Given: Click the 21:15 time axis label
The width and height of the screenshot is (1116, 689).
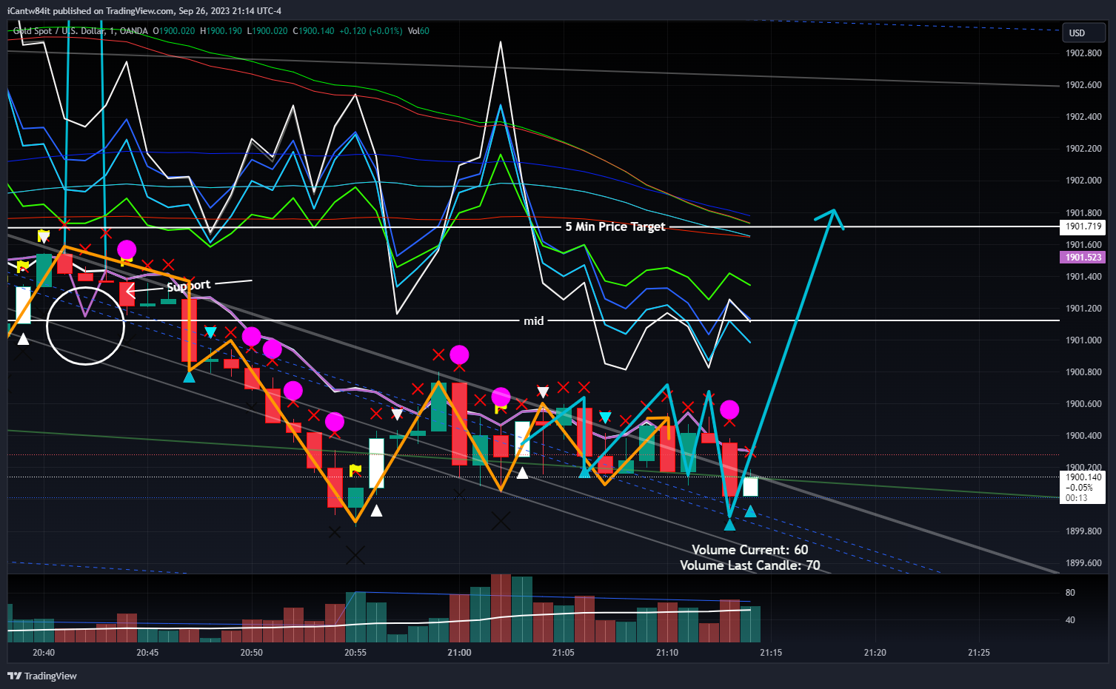Looking at the screenshot, I should click(771, 653).
